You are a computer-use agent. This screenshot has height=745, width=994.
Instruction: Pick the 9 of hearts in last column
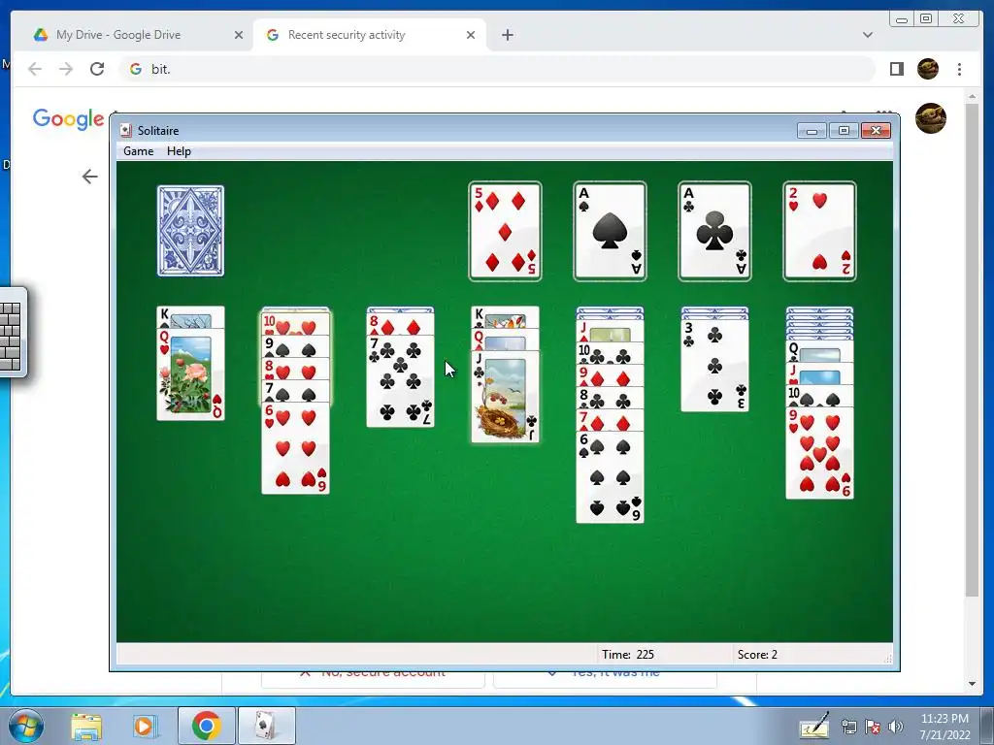pos(819,453)
